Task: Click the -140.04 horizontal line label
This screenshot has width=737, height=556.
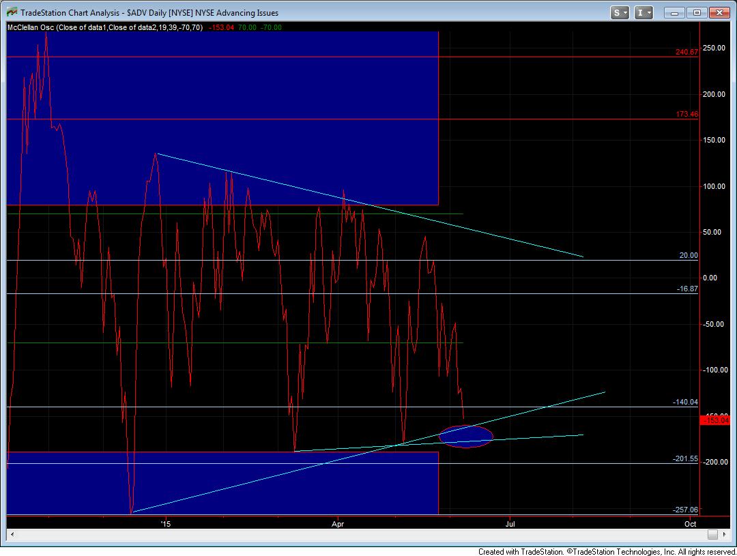Action: tap(684, 403)
